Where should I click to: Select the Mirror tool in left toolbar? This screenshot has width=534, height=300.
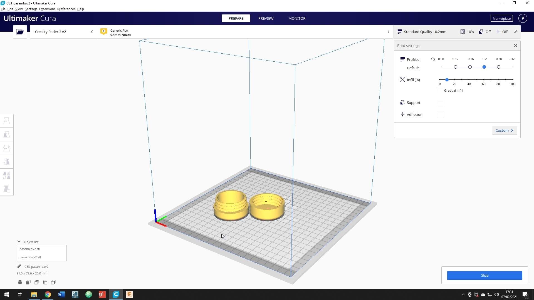[x=7, y=162]
